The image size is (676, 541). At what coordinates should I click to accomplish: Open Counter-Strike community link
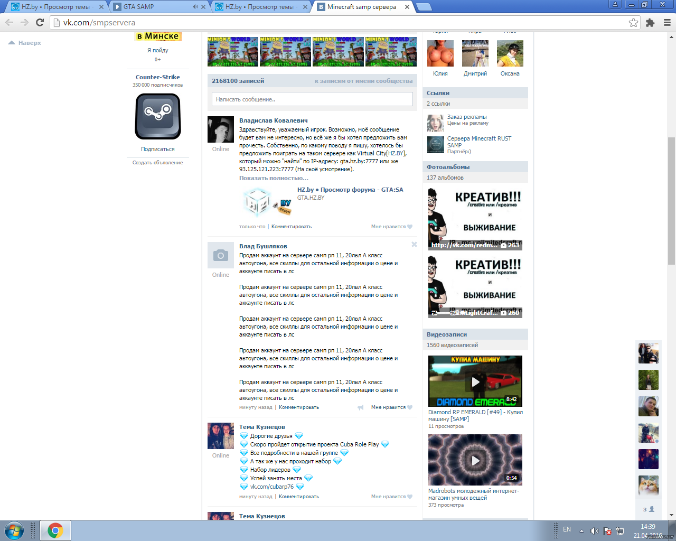[157, 77]
